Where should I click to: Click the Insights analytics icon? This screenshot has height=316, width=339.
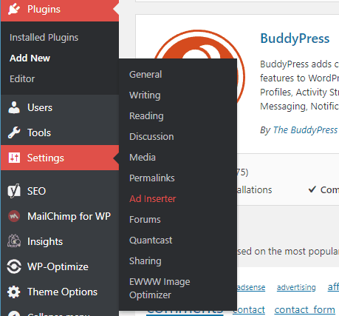point(14,241)
